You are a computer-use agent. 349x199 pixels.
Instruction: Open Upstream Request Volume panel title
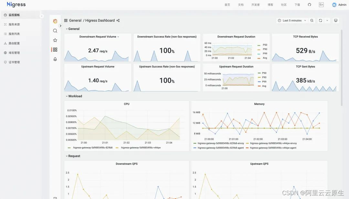pos(98,67)
